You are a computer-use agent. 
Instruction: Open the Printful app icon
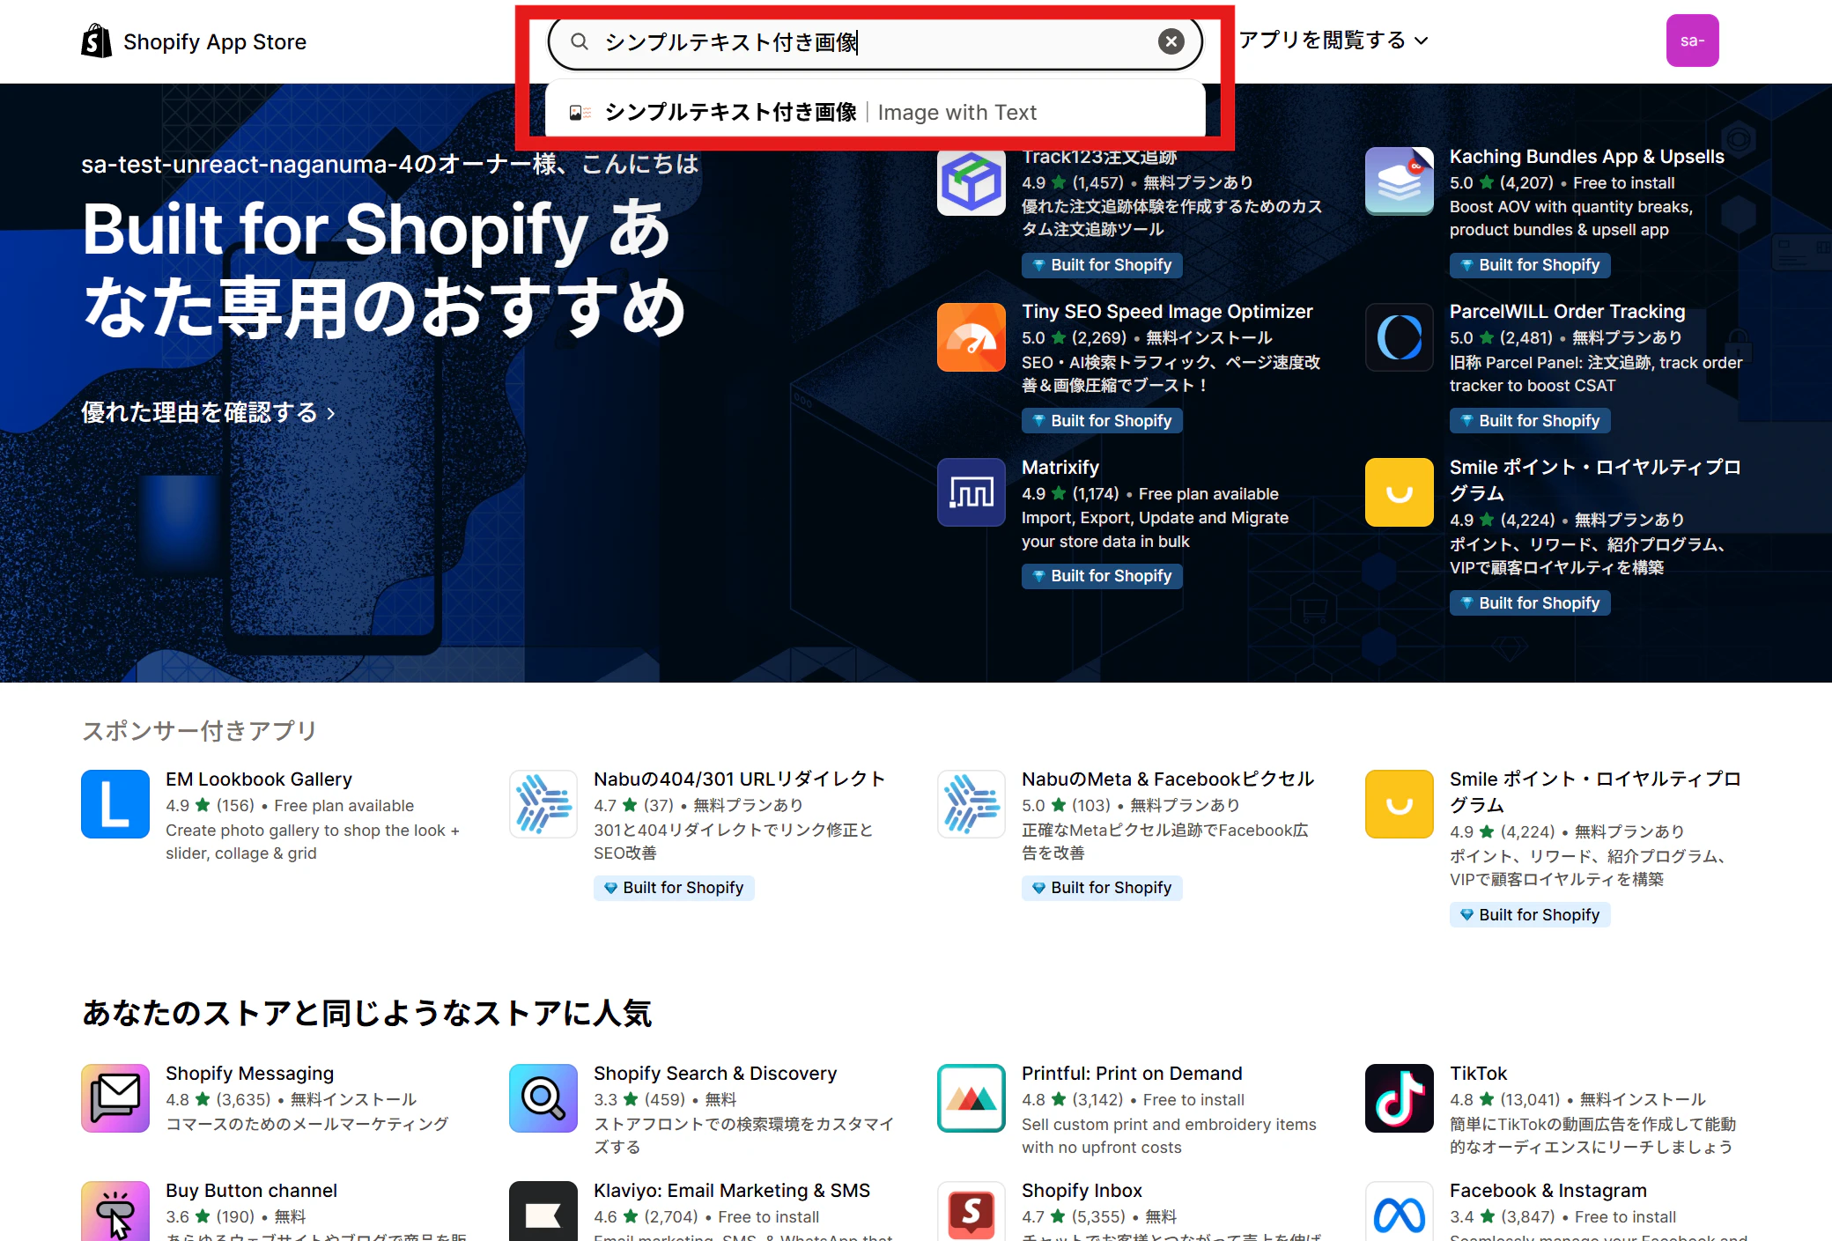coord(971,1098)
